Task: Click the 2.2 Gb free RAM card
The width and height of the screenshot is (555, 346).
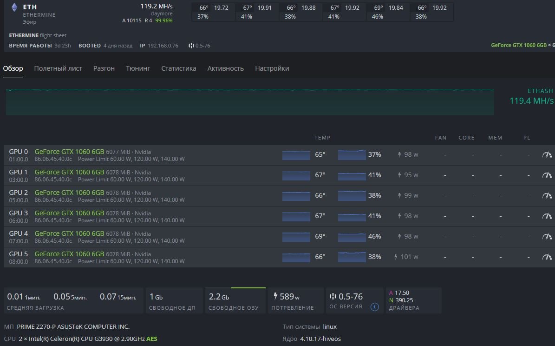Action: click(x=235, y=300)
